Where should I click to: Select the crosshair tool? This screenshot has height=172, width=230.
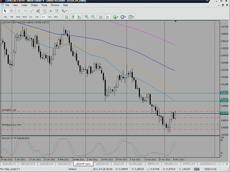click(11, 11)
